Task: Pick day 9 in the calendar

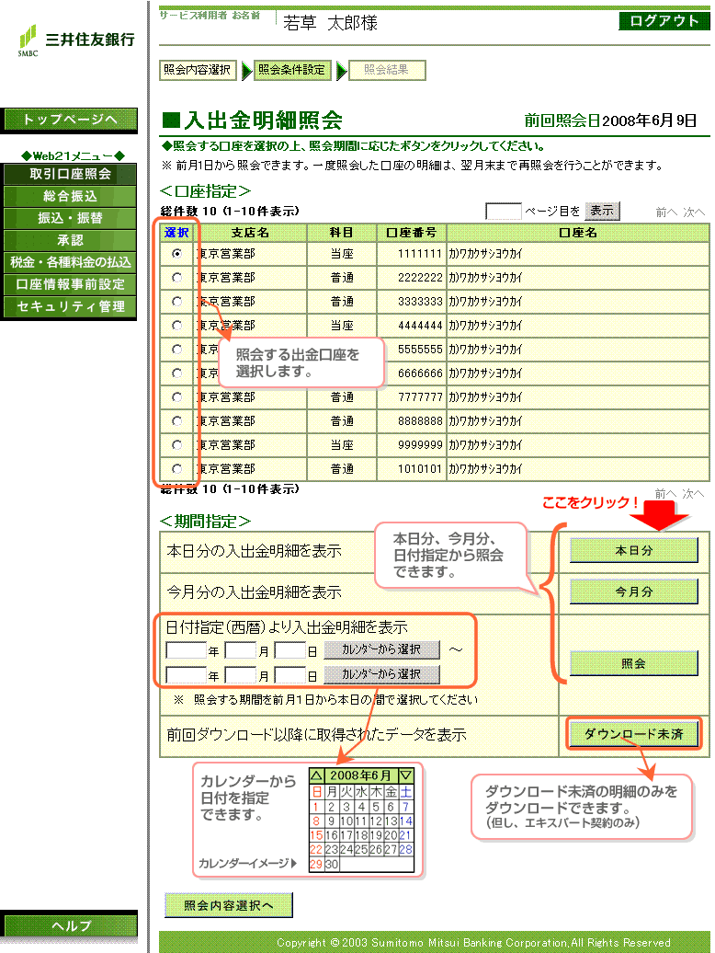Action: tap(332, 821)
